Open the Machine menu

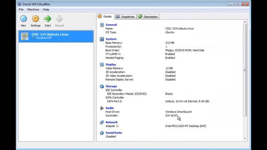(33, 10)
